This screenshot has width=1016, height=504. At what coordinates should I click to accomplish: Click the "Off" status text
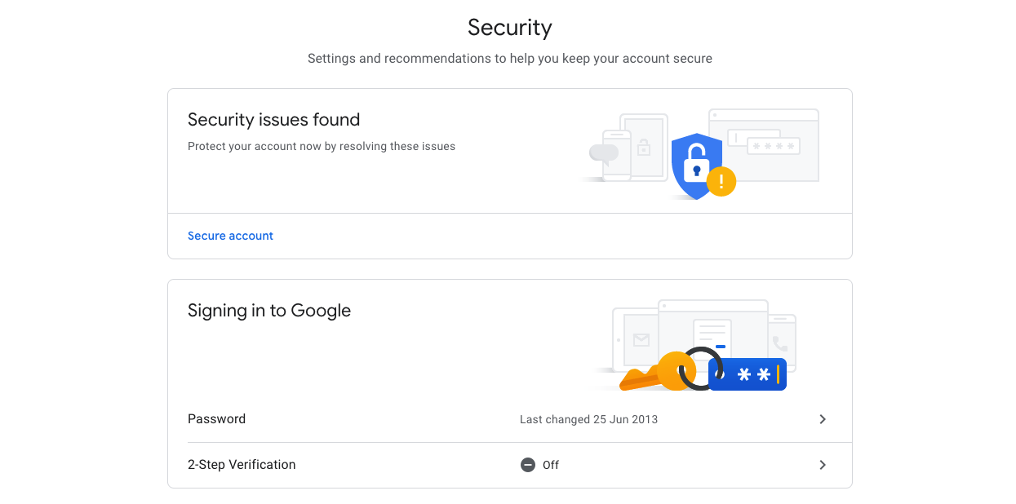(551, 465)
